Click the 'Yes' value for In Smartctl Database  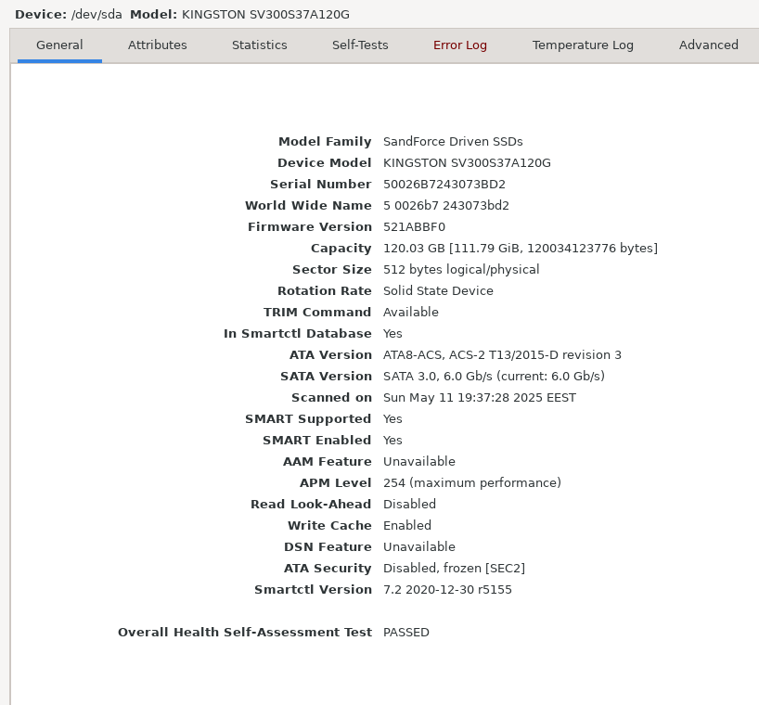tap(392, 333)
